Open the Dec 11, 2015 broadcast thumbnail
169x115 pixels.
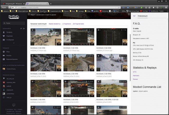46,63
